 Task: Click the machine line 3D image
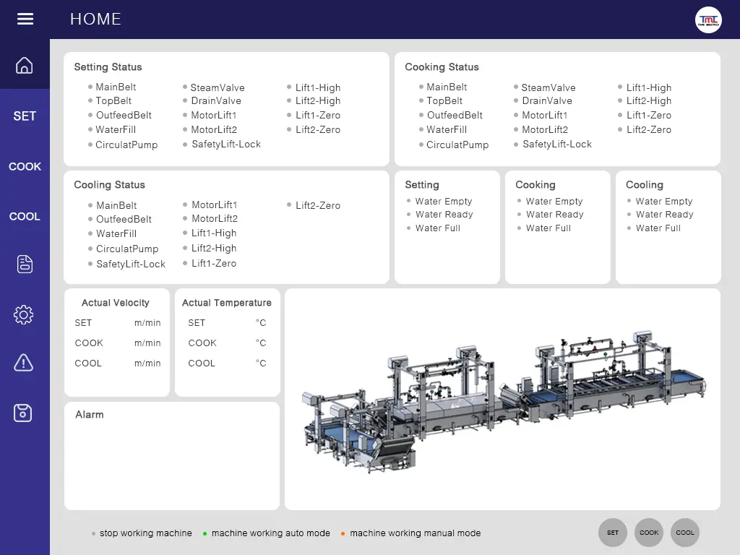pyautogui.click(x=502, y=400)
